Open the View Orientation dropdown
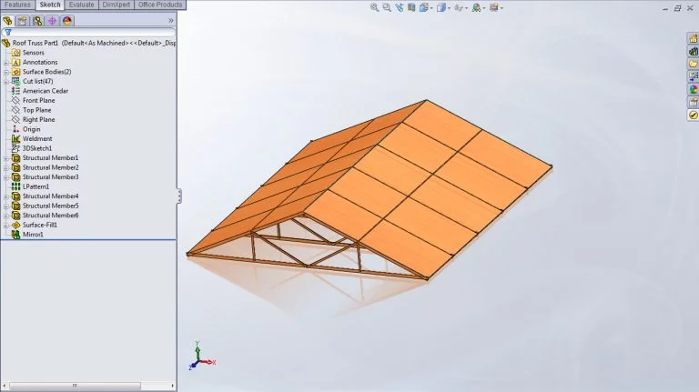 pos(427,7)
